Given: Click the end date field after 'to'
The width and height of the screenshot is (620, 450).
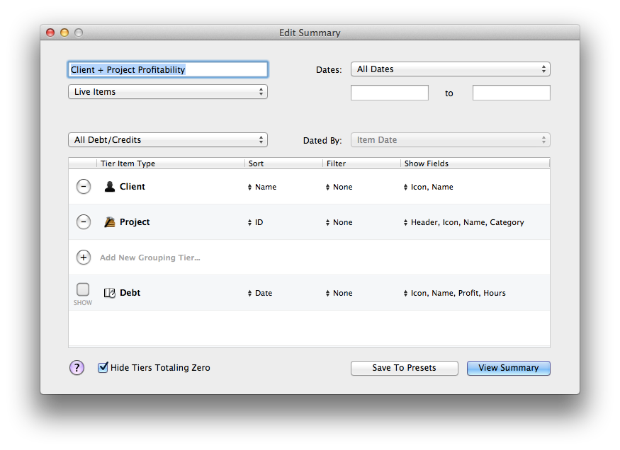Looking at the screenshot, I should [x=511, y=92].
